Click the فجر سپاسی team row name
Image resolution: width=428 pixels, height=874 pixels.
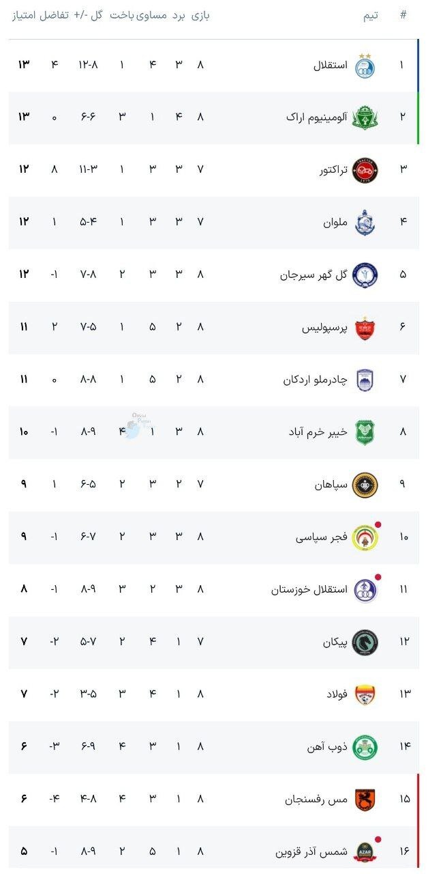tap(322, 537)
